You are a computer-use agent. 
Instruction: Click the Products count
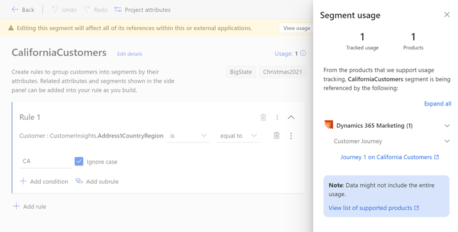pos(413,37)
